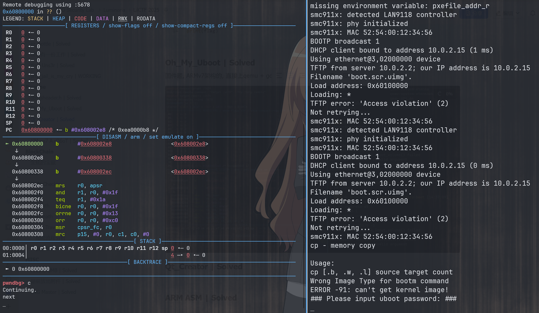Click the BACKTRACE section header
The width and height of the screenshot is (539, 313).
147,262
